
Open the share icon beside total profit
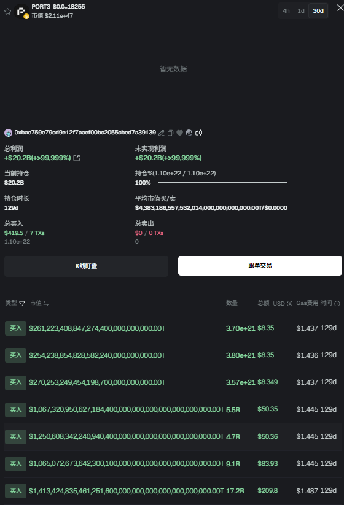tap(77, 158)
